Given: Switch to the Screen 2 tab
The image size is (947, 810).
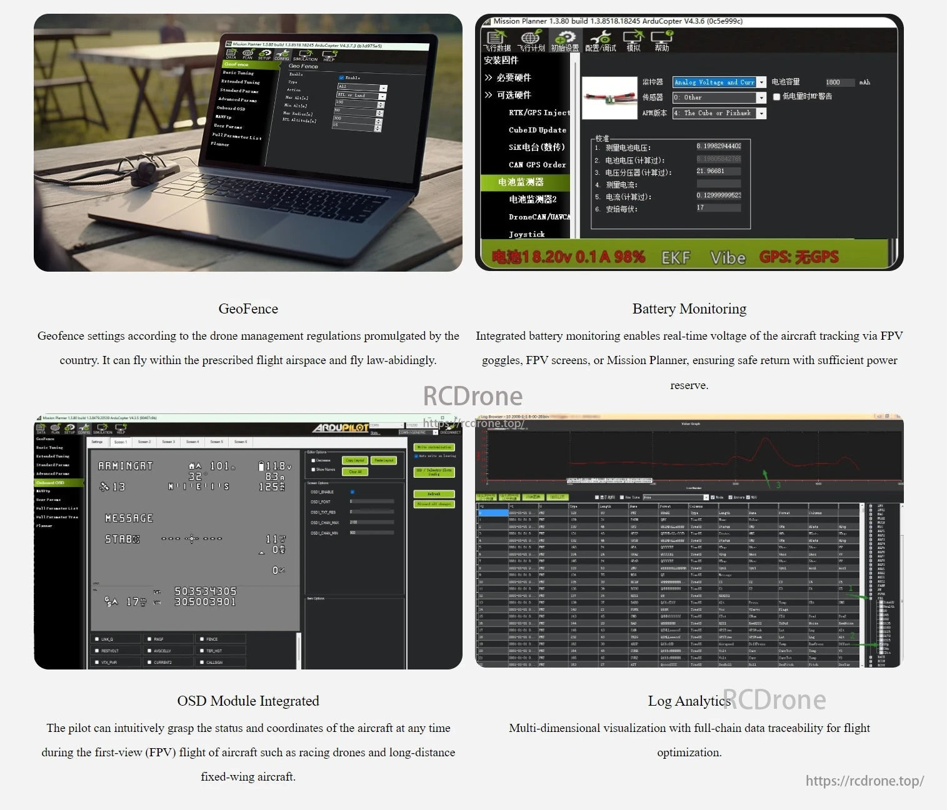Looking at the screenshot, I should tap(144, 442).
